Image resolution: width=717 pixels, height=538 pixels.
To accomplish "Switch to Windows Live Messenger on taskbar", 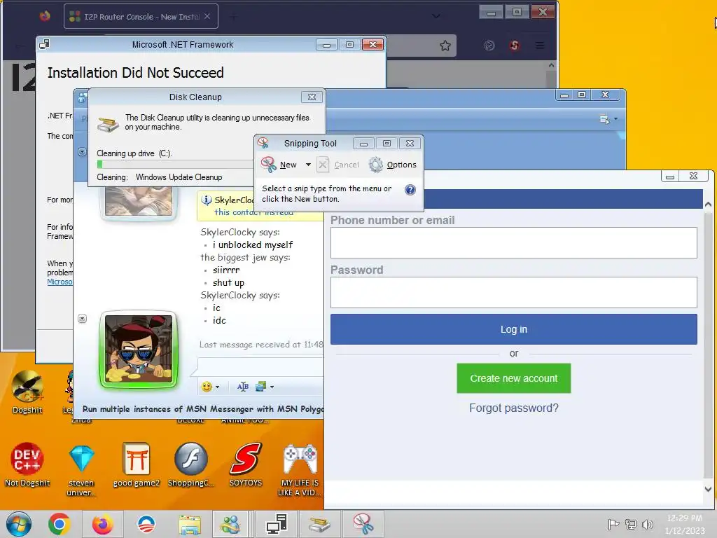I will point(230,524).
